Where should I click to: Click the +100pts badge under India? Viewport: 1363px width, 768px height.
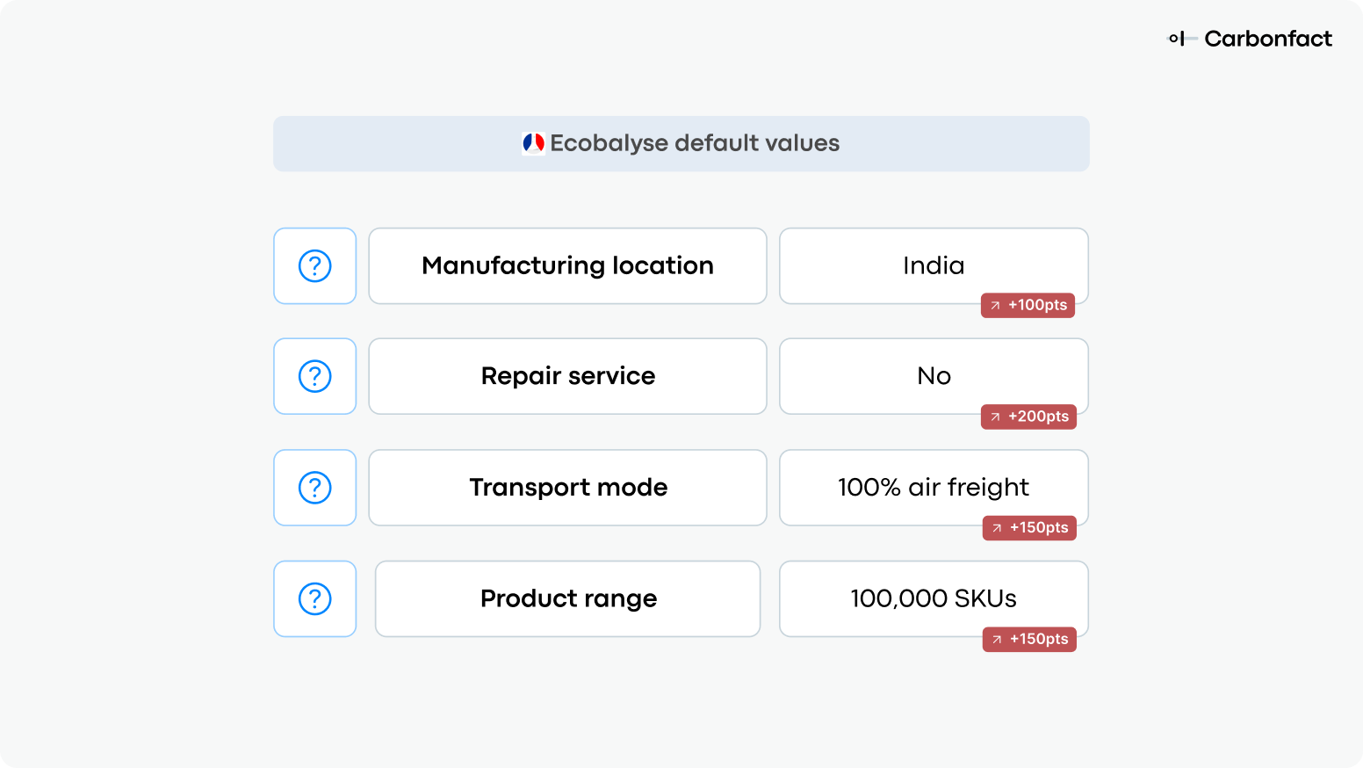point(1028,305)
